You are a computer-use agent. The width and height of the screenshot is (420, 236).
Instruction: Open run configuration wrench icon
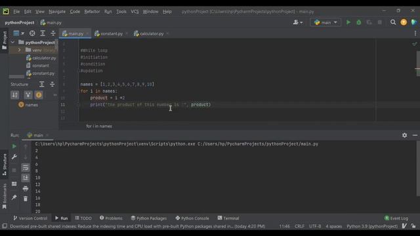(x=14, y=157)
